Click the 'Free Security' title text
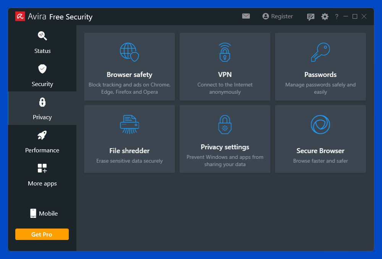This screenshot has height=259, width=382. (71, 17)
